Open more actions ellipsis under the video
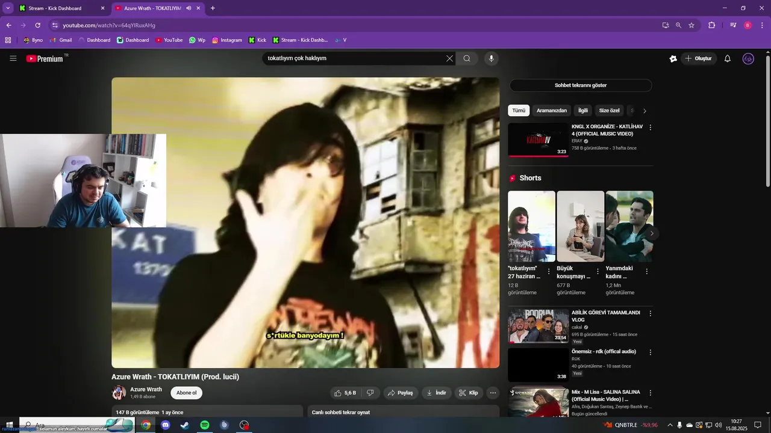The image size is (771, 433). [x=493, y=393]
